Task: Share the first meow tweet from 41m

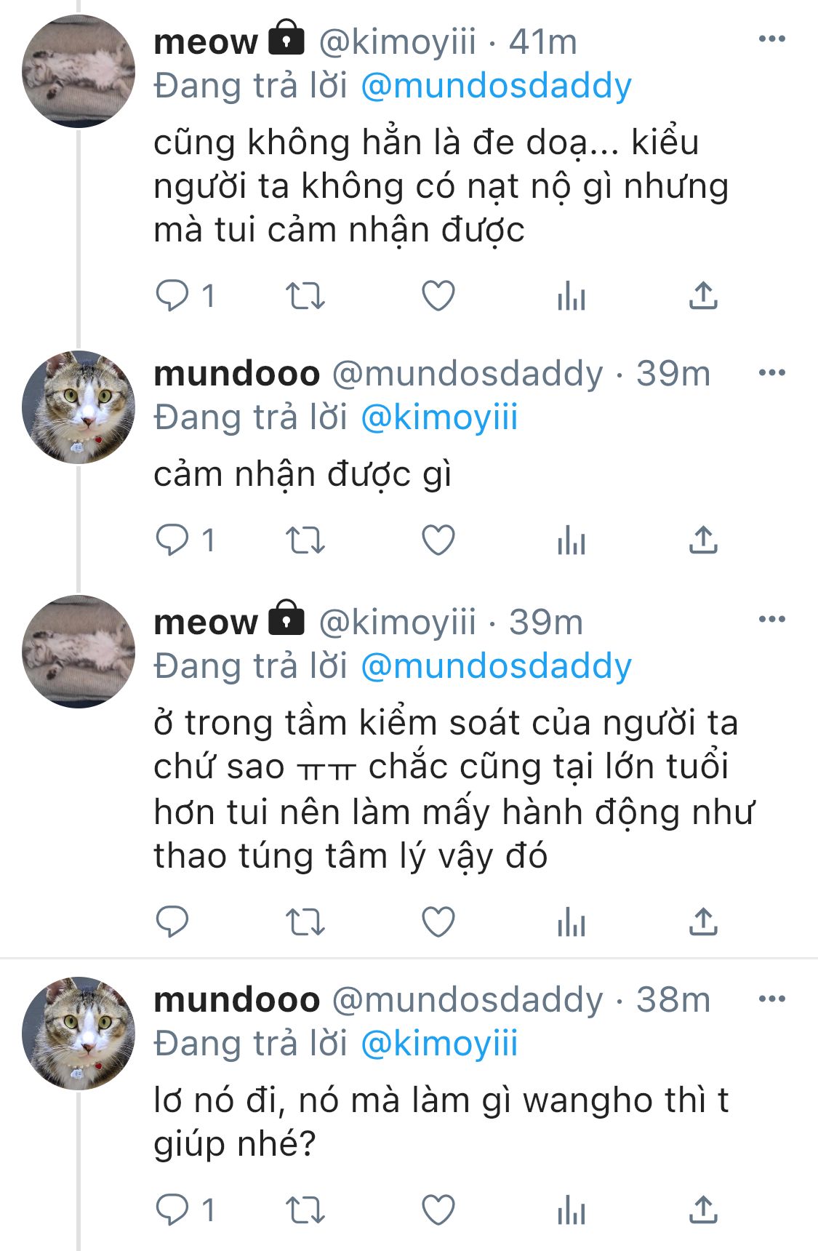Action: [x=703, y=296]
